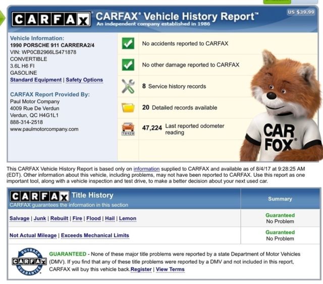Click the No accidents reported to CARFAX text
The image size is (323, 284).
click(185, 43)
